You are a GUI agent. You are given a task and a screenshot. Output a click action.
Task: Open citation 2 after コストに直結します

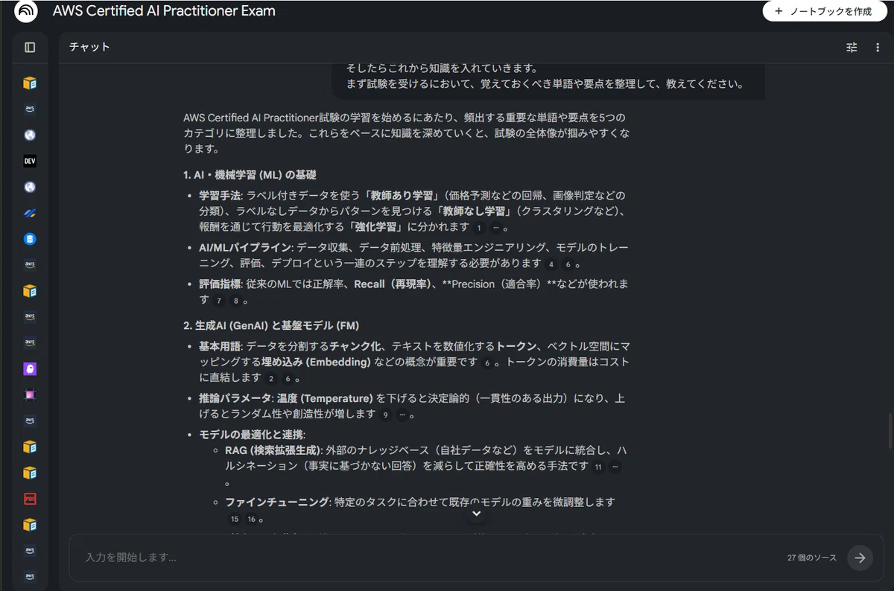coord(270,379)
